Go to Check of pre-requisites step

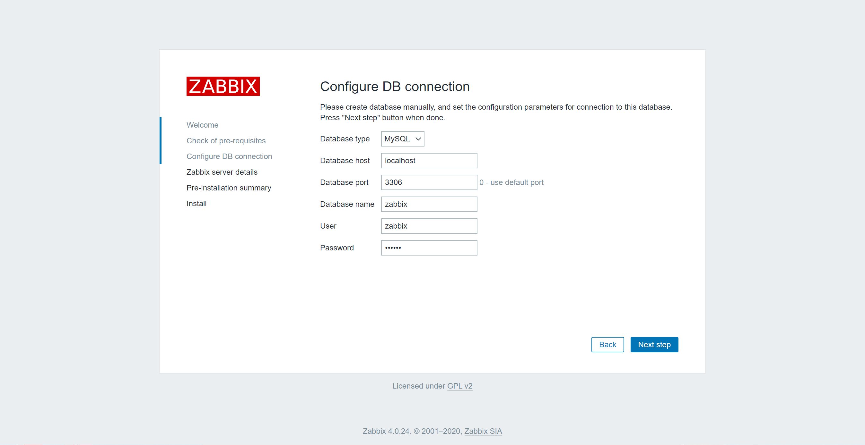coord(226,140)
